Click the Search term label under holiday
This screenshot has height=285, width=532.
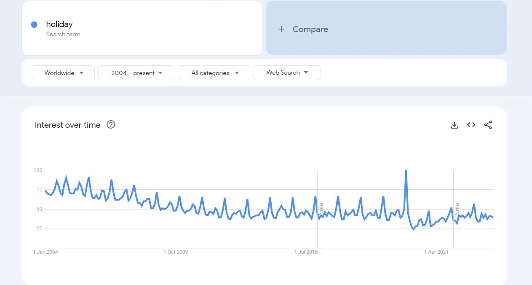click(63, 34)
